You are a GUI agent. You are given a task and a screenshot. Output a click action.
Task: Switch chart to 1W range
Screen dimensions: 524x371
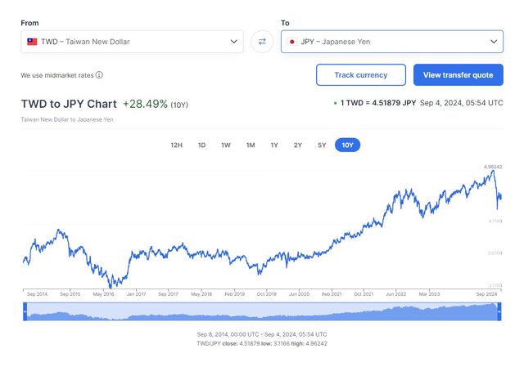tap(226, 145)
